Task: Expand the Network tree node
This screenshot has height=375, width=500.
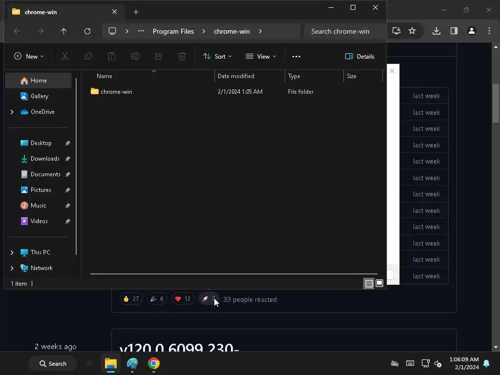Action: (12, 268)
